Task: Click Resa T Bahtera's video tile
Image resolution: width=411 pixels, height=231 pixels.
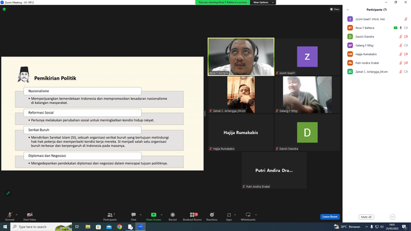Action: click(x=241, y=57)
